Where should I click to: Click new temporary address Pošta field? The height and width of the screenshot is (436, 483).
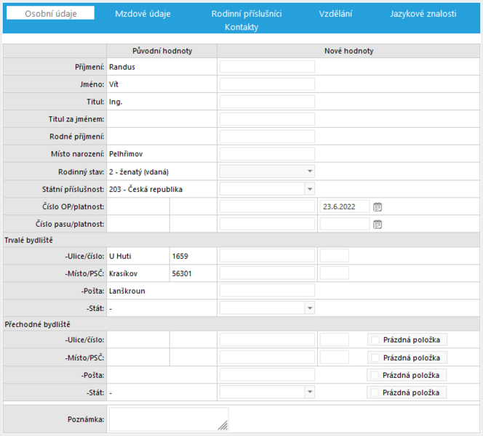click(267, 374)
